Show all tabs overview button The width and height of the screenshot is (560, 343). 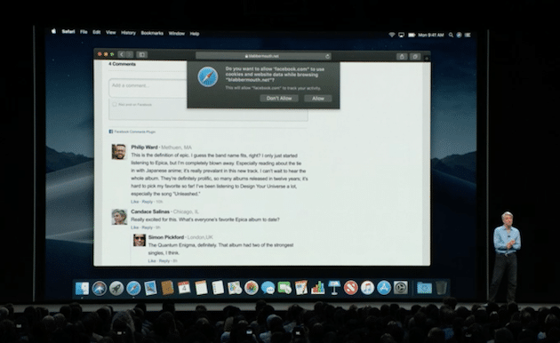point(415,56)
